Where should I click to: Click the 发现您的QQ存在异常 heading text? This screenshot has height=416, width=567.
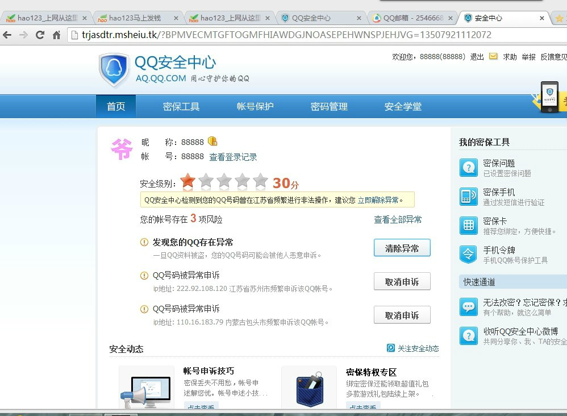[x=193, y=242]
